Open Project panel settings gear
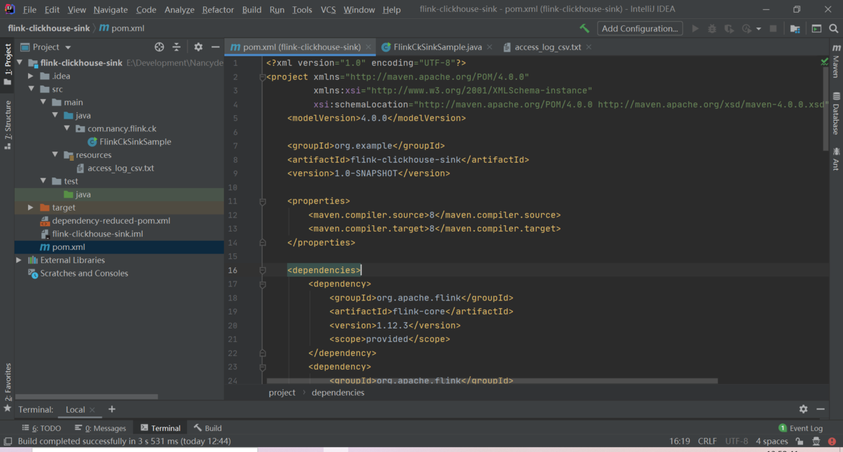The height and width of the screenshot is (452, 843). (198, 47)
